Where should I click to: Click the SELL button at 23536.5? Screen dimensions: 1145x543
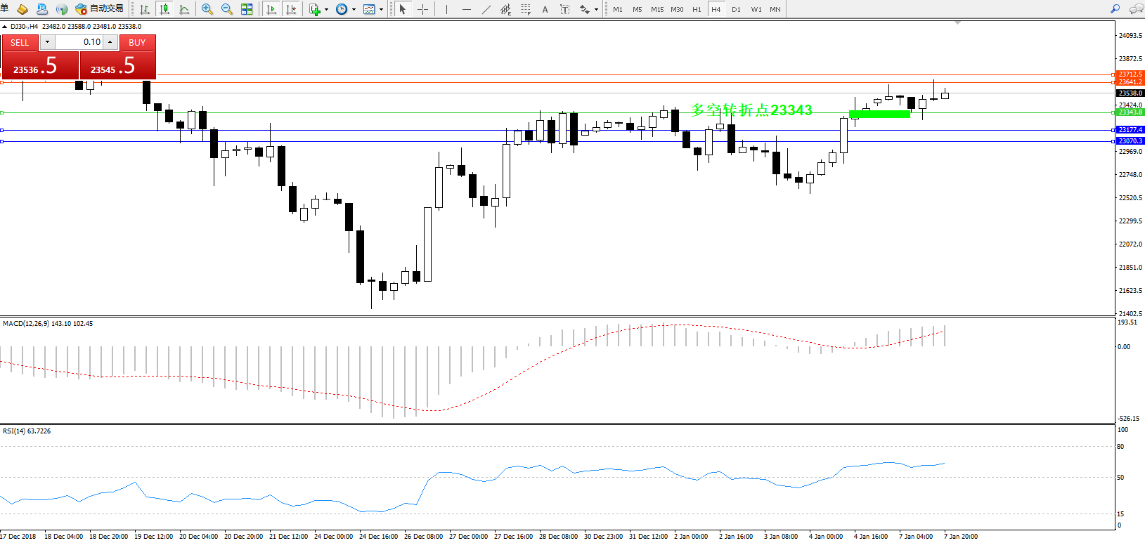[40, 66]
